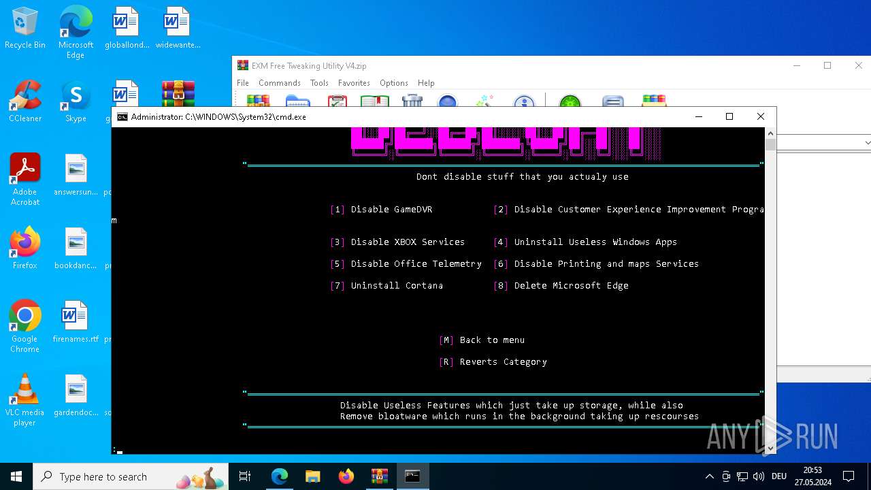Image resolution: width=871 pixels, height=490 pixels.
Task: Select the firenames.rtf file on desktop
Action: (76, 322)
